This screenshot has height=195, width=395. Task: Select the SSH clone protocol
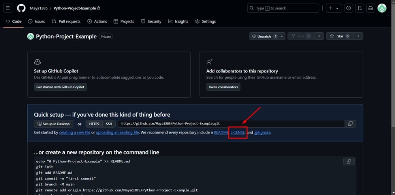tap(109, 124)
